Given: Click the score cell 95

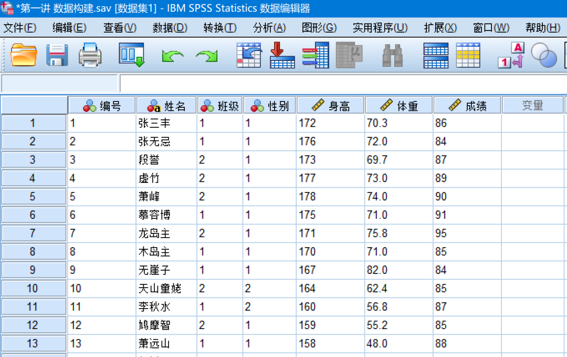Looking at the screenshot, I should pyautogui.click(x=467, y=233).
